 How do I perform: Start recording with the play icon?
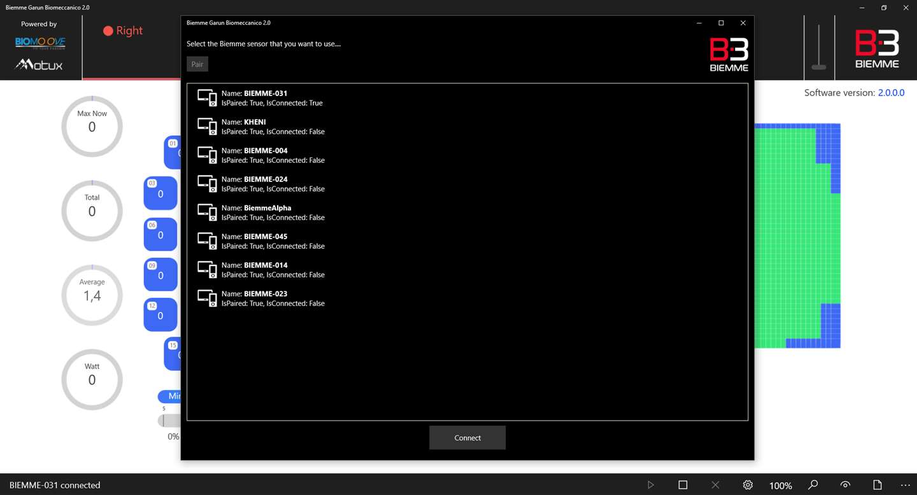pyautogui.click(x=650, y=485)
